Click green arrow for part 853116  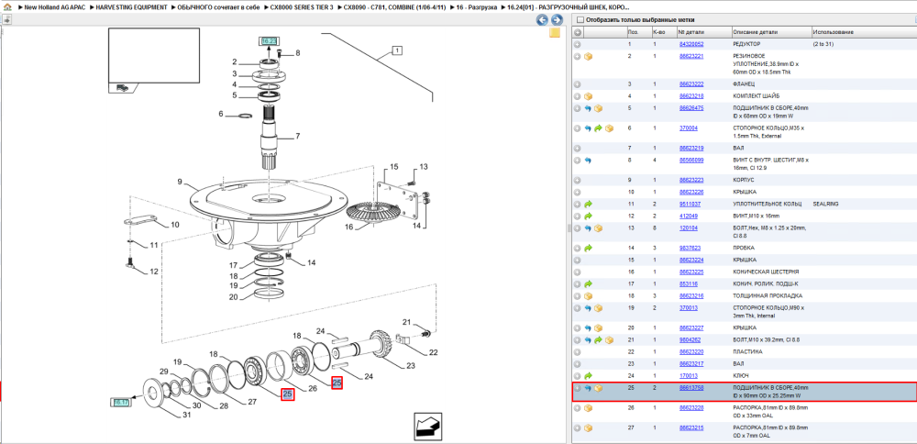(x=588, y=283)
